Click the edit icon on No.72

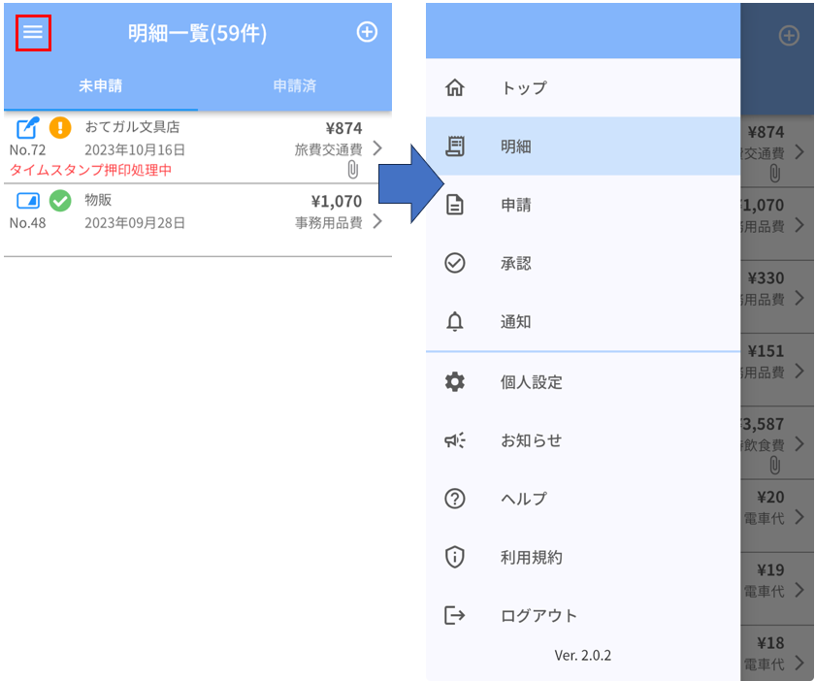(28, 127)
